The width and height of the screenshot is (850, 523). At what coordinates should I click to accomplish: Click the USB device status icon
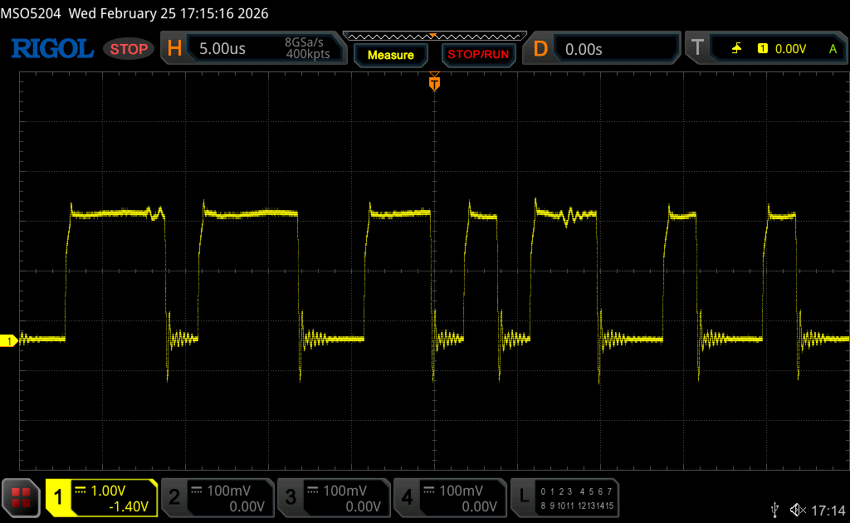click(774, 509)
